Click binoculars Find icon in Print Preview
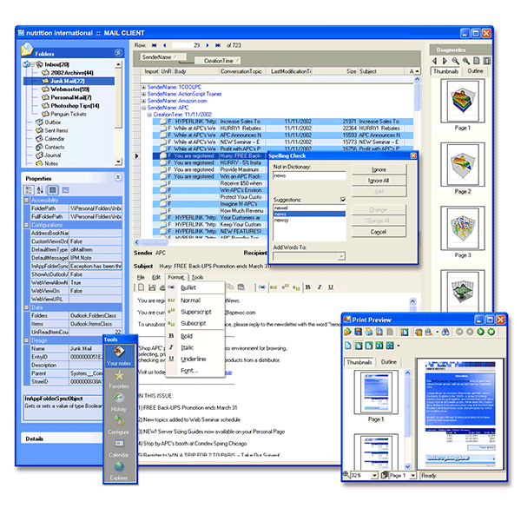This screenshot has height=521, width=521. point(445,332)
